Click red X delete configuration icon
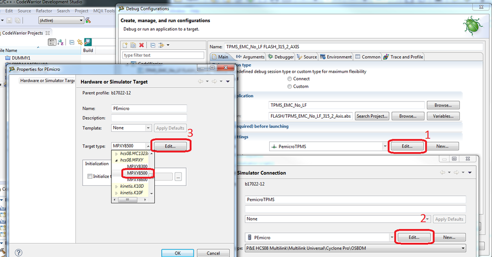492x257 pixels. (x=141, y=45)
